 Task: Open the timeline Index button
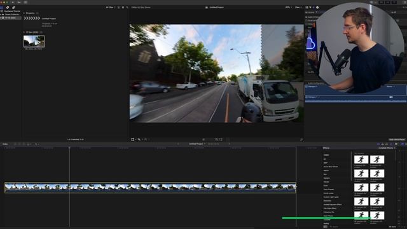point(5,144)
